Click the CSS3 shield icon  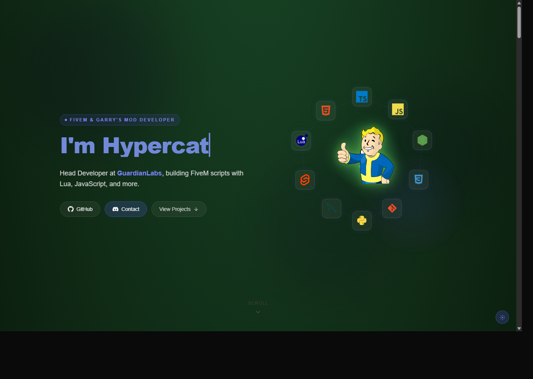[x=419, y=180]
